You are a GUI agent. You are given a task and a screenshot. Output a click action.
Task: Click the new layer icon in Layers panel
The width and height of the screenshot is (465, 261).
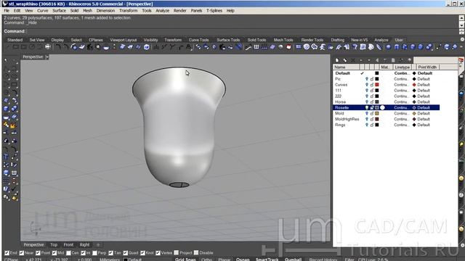point(337,60)
